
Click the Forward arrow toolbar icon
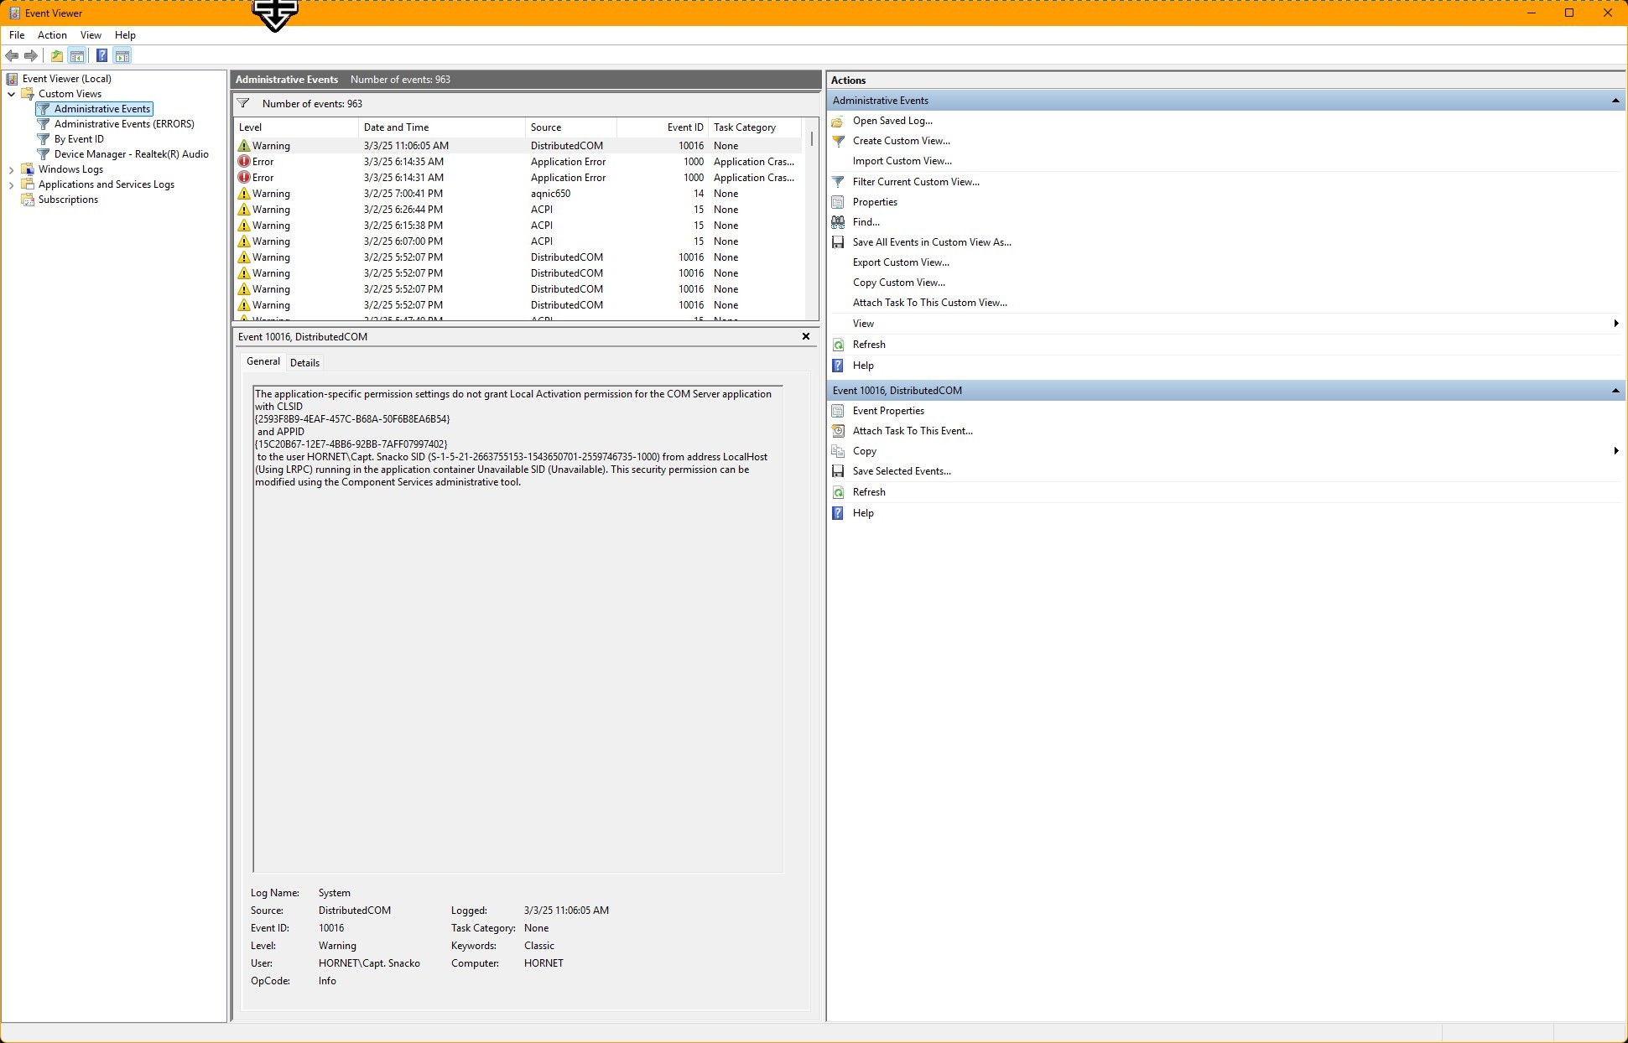[31, 56]
